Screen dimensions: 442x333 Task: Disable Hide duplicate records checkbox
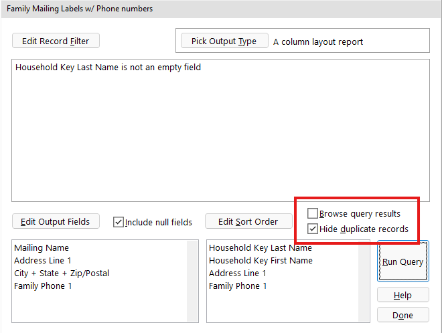(313, 229)
